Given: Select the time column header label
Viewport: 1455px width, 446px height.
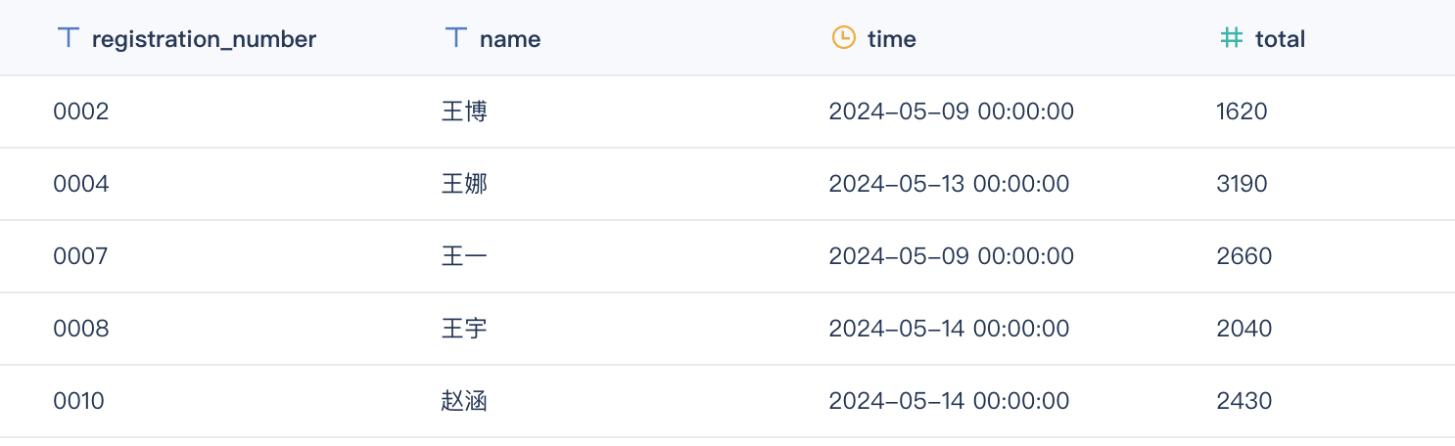Looking at the screenshot, I should pos(892,39).
